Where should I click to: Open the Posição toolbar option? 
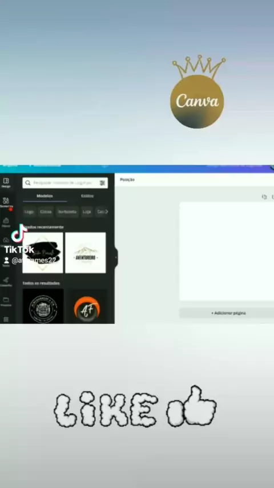pos(127,179)
